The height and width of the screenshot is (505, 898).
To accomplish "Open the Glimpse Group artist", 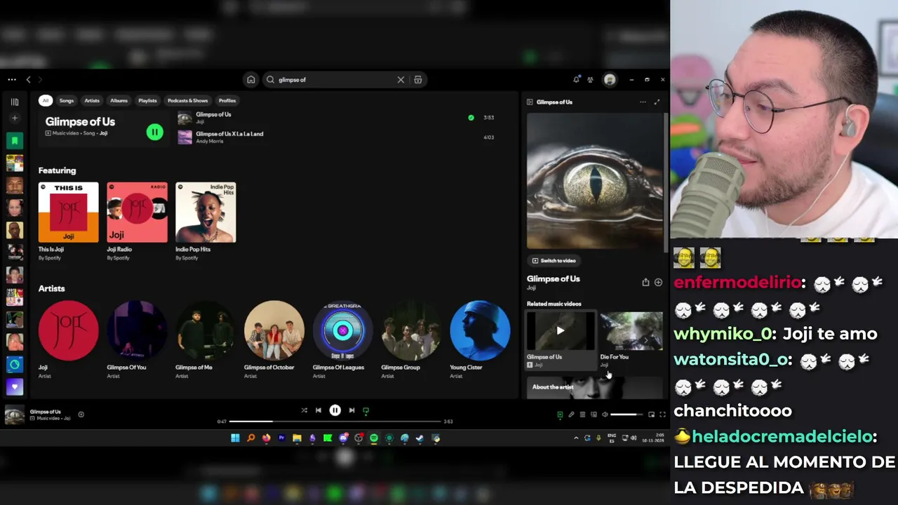I will [411, 340].
